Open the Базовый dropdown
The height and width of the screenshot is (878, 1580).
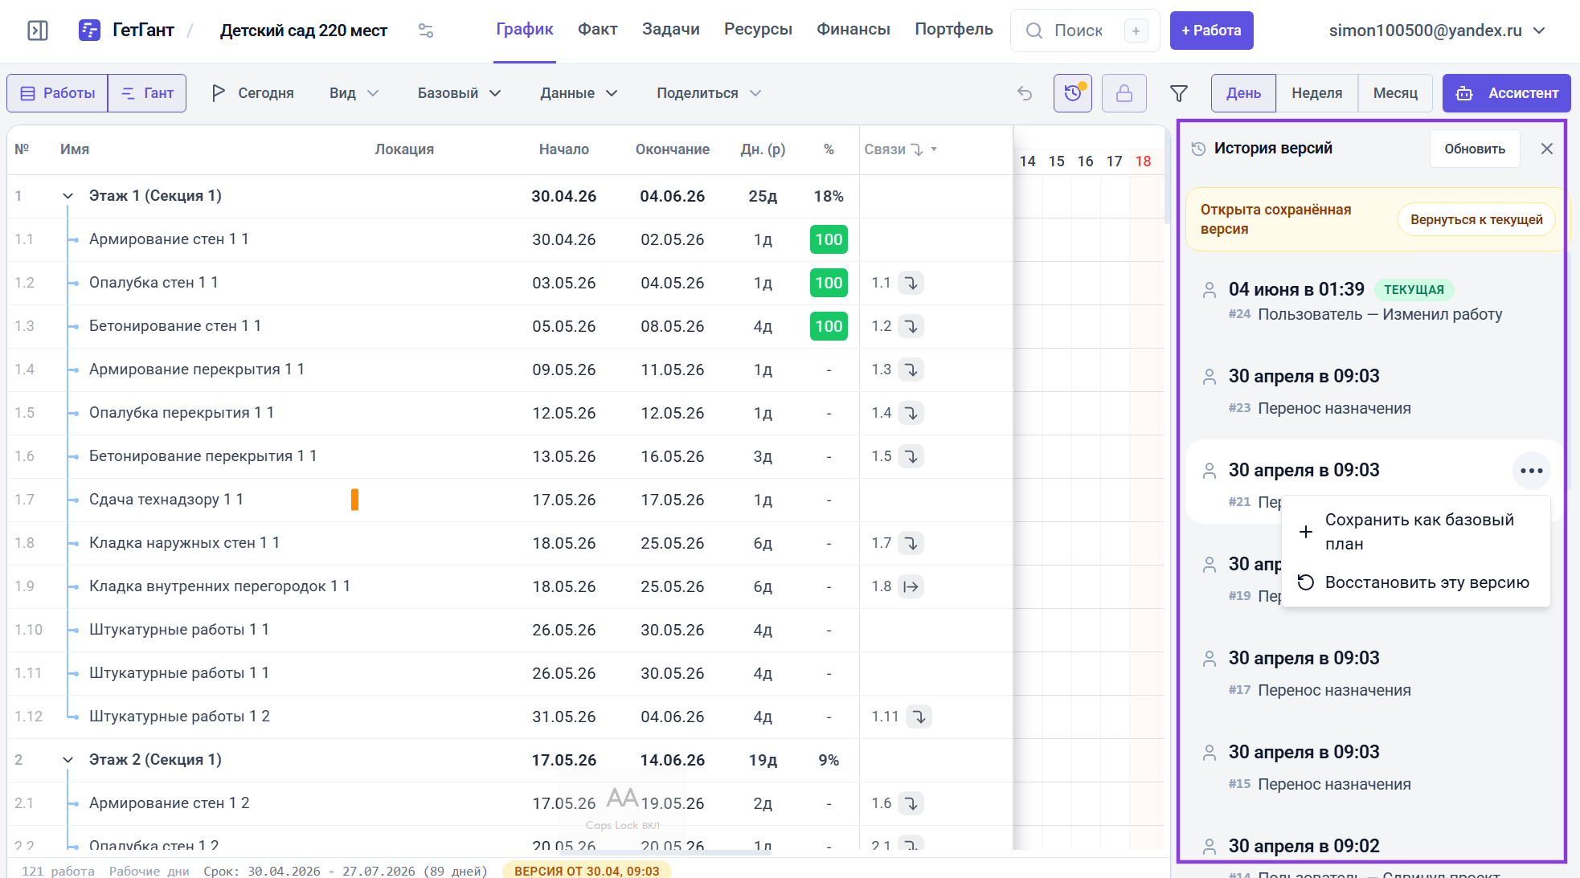pyautogui.click(x=459, y=93)
